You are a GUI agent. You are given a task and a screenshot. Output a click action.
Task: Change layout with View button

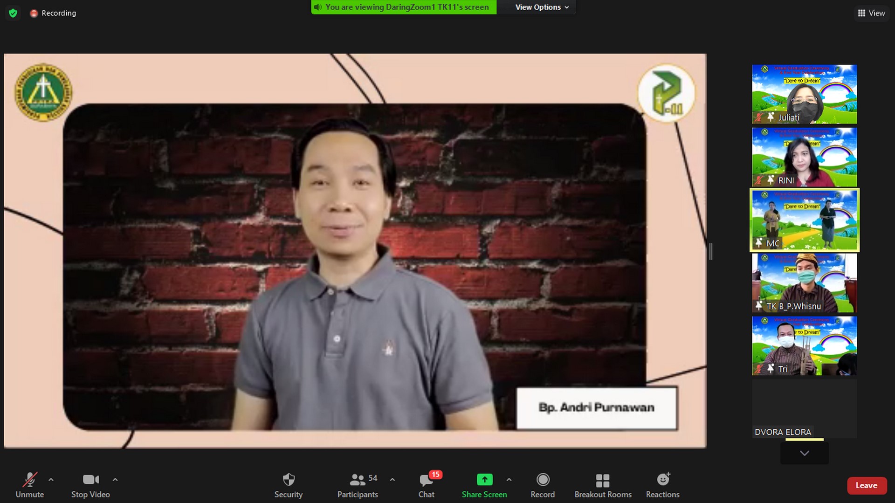(871, 13)
